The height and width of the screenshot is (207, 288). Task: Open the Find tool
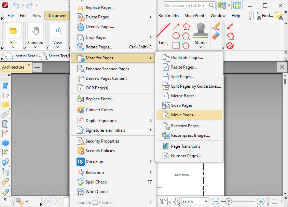point(263,16)
